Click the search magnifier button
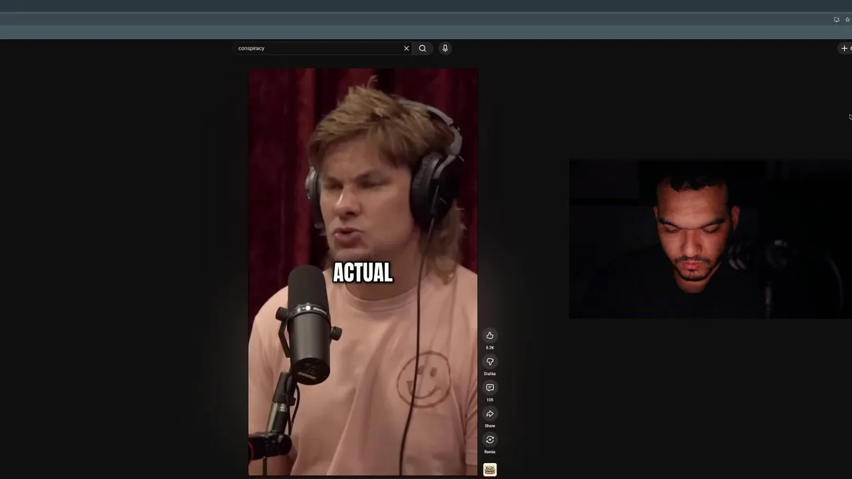This screenshot has height=479, width=852. pyautogui.click(x=423, y=49)
